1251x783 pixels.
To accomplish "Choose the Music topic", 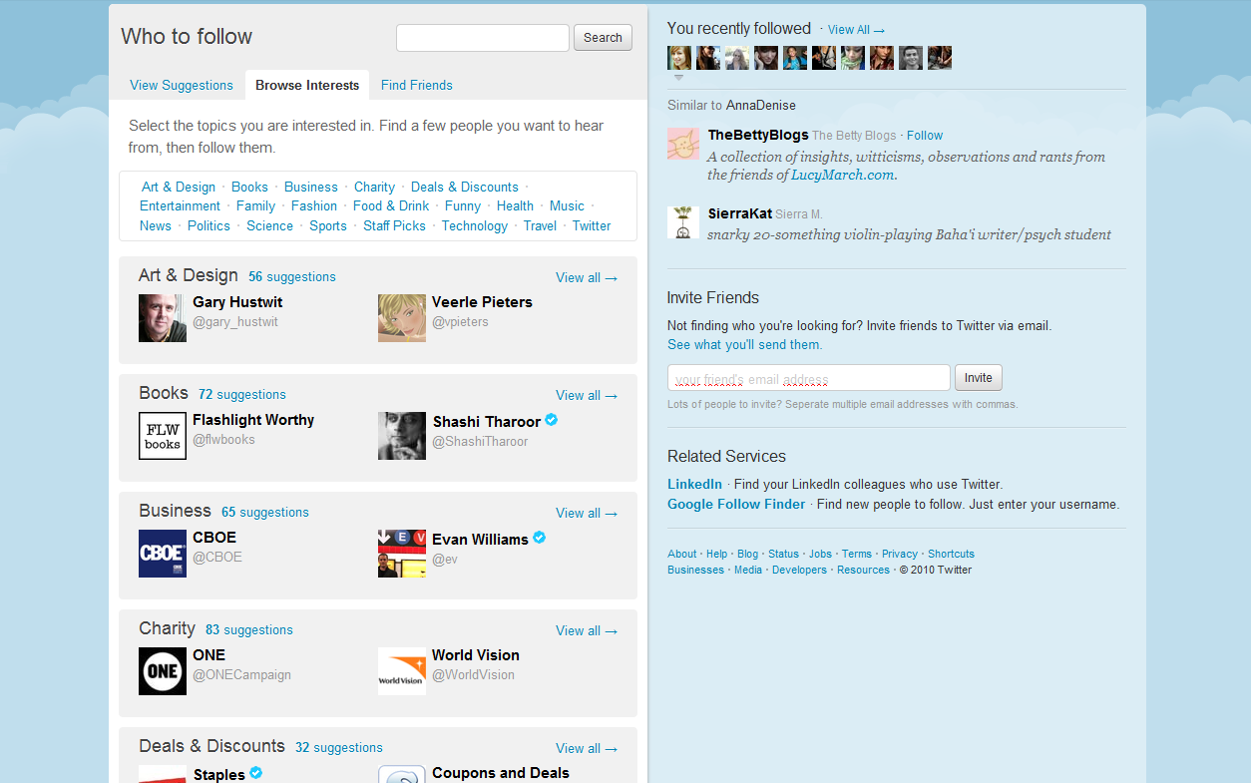I will pyautogui.click(x=567, y=205).
